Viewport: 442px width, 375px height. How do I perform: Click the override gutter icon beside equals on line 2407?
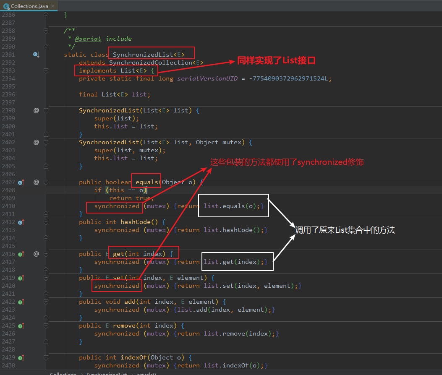[x=21, y=182]
